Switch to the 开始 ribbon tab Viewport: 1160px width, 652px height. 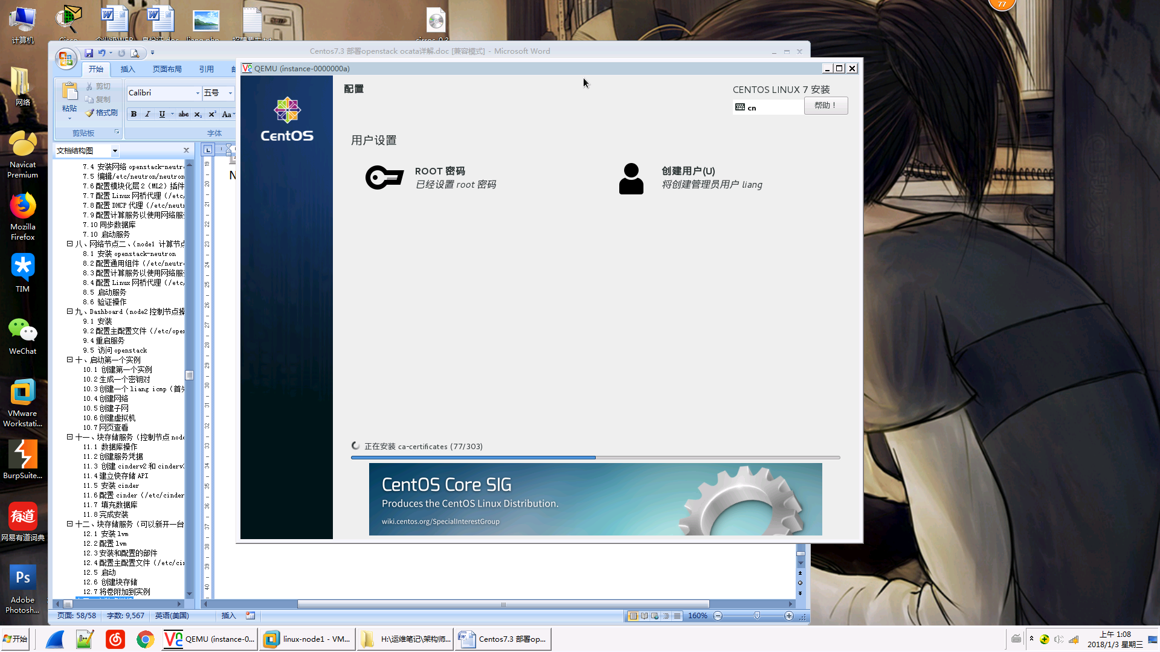(x=96, y=69)
